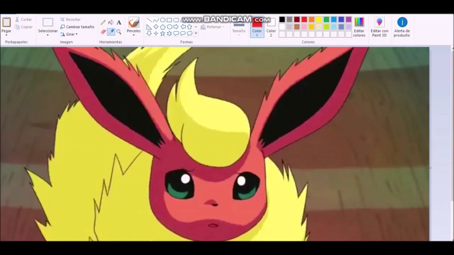Screen dimensions: 454x255
Task: Choose the Cloud callout shape
Action: click(190, 33)
